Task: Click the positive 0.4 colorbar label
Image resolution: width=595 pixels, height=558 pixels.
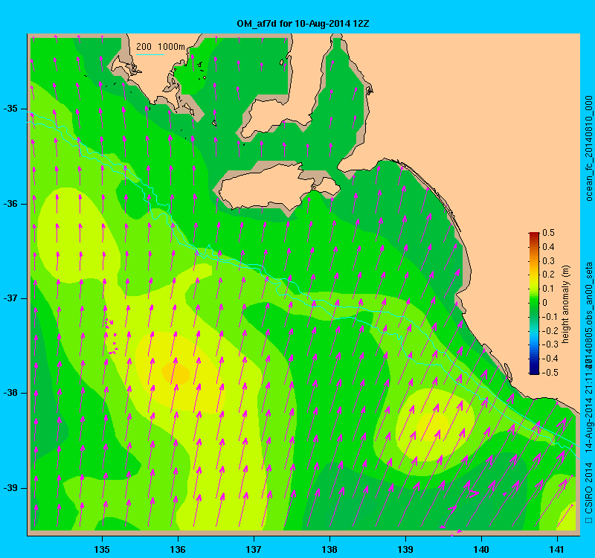Action: [x=548, y=247]
